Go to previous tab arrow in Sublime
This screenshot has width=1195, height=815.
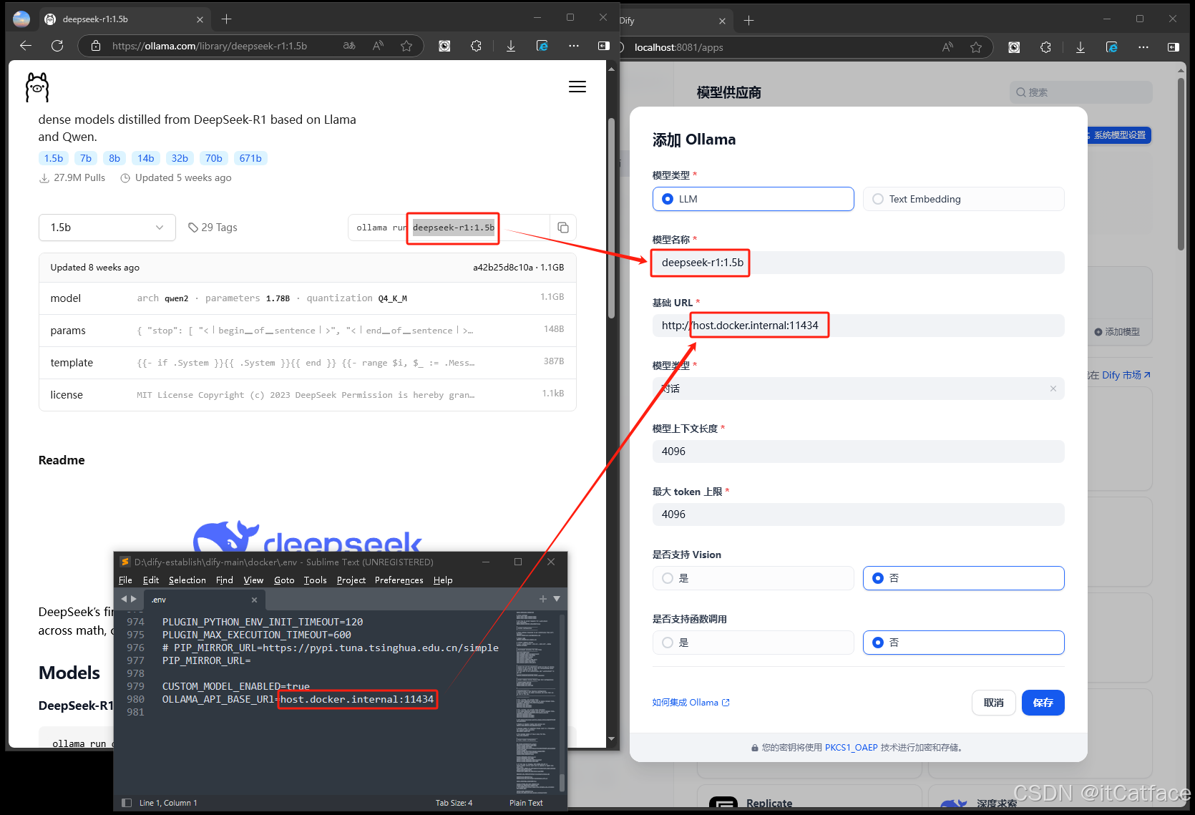pos(124,599)
